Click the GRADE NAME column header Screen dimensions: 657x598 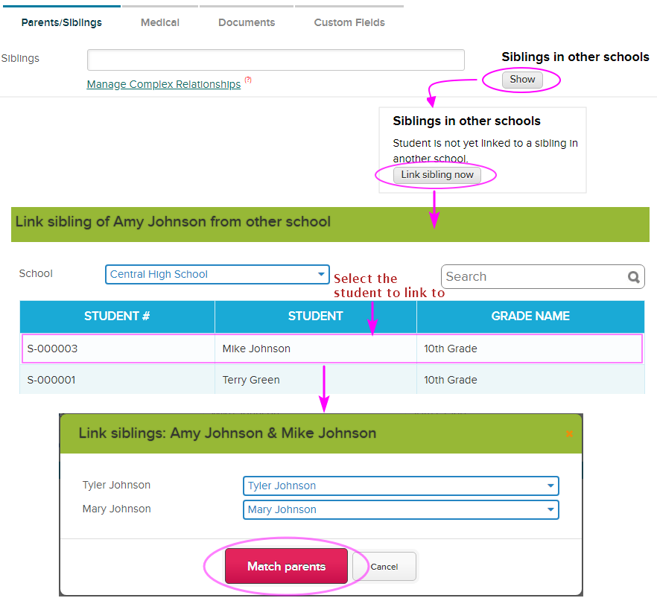530,317
